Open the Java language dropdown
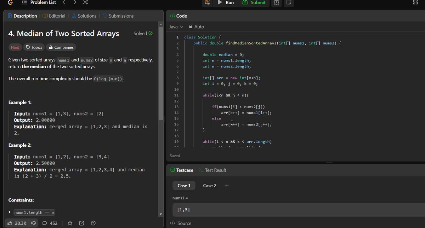 coord(176,27)
